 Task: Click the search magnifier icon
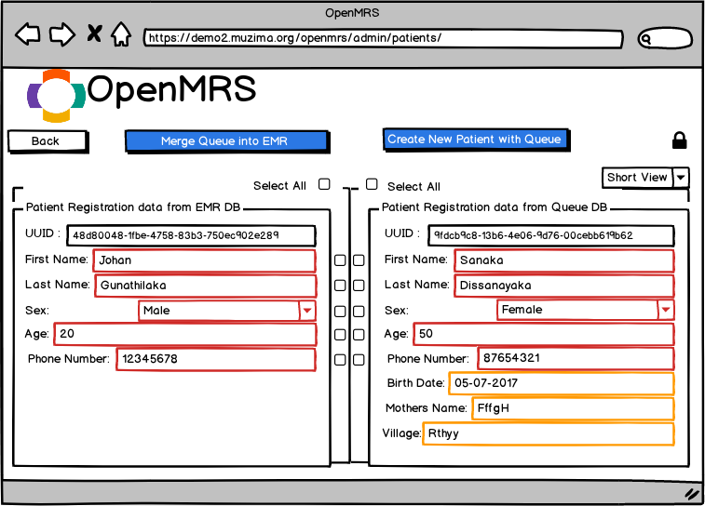(645, 39)
